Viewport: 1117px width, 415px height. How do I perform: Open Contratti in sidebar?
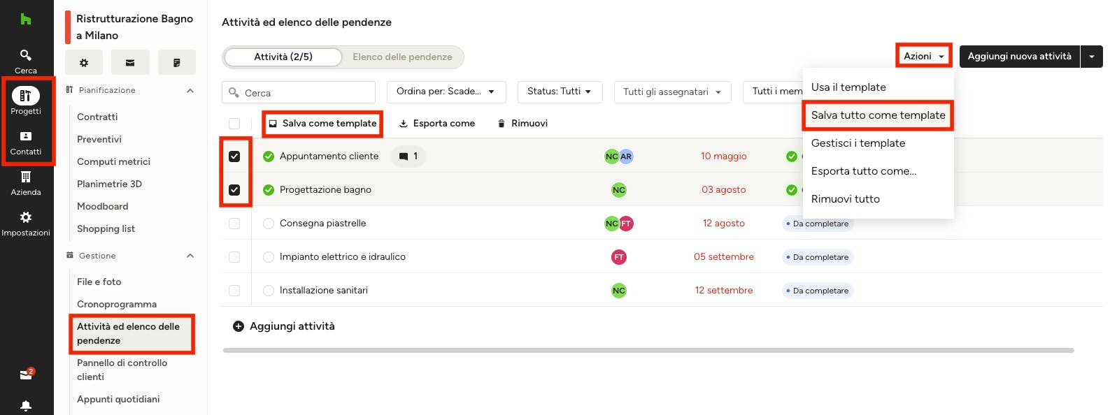[97, 117]
